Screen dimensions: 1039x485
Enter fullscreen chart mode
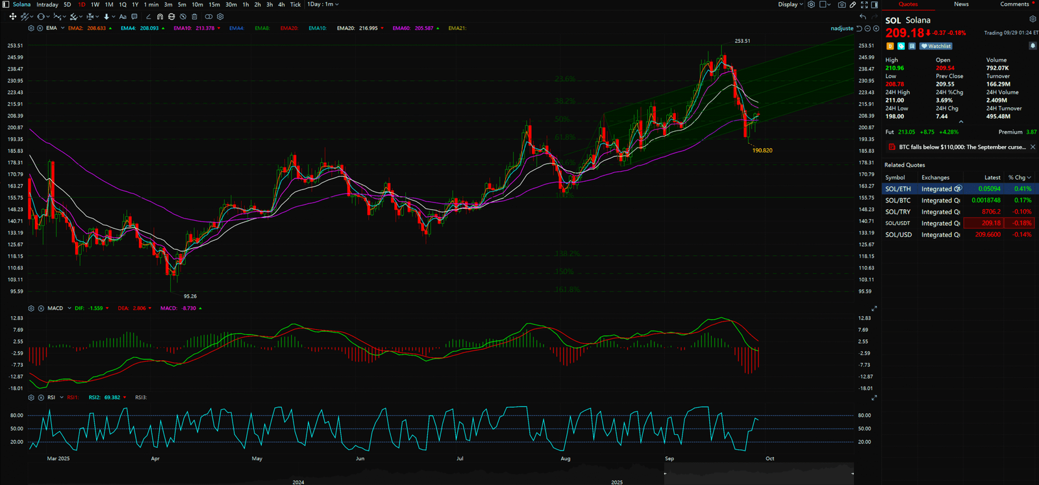(864, 5)
